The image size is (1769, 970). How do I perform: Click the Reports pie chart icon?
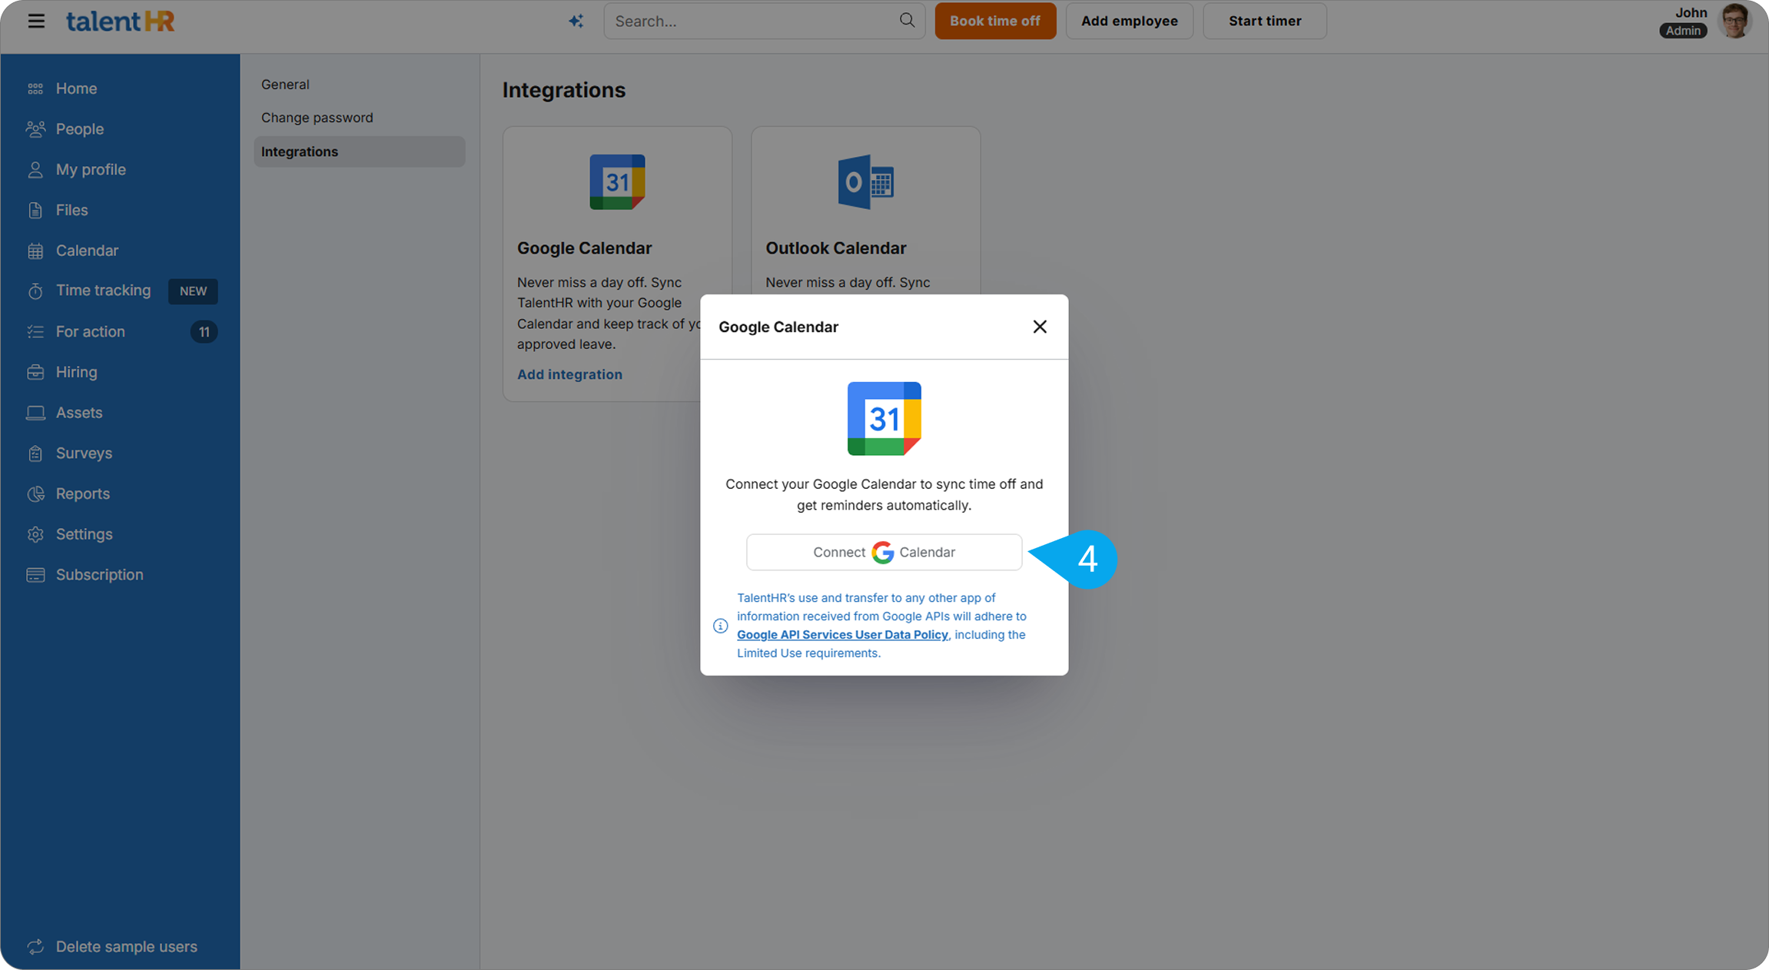[x=35, y=493]
